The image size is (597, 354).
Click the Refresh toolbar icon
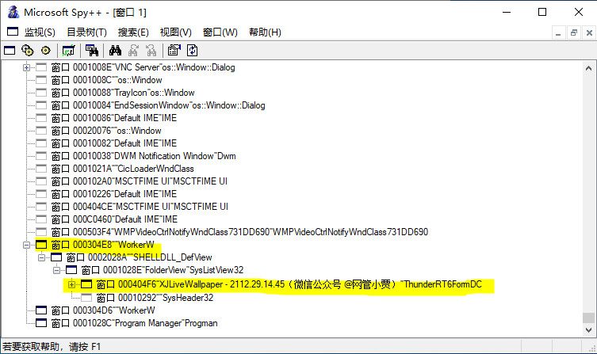pyautogui.click(x=193, y=50)
